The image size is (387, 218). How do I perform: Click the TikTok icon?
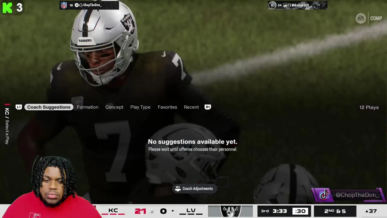point(324,195)
